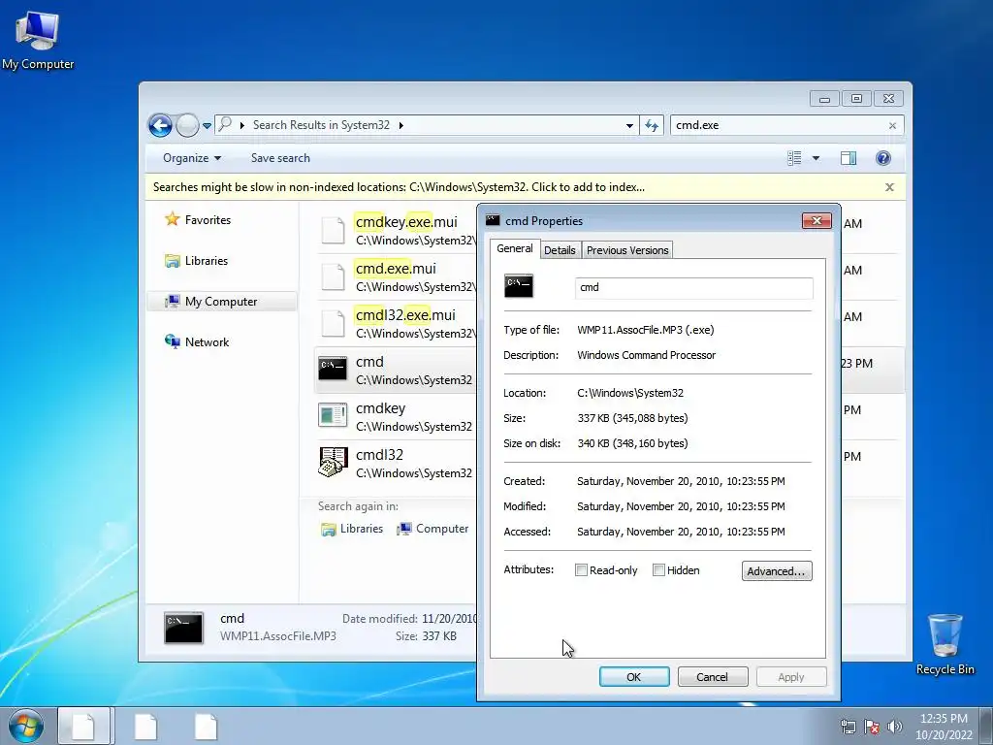Click the third taskbar program icon
Viewport: 993px width, 745px height.
(x=206, y=726)
